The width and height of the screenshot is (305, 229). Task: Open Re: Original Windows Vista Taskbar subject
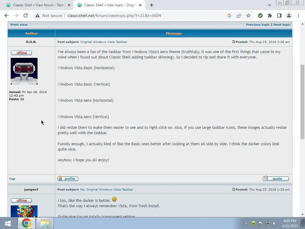107,189
